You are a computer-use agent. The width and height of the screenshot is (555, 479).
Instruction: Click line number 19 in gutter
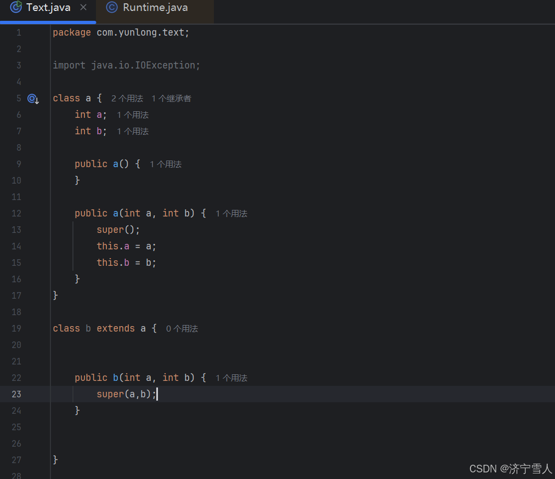coord(16,329)
